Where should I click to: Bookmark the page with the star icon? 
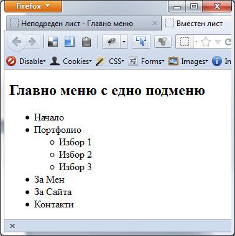[x=206, y=42]
